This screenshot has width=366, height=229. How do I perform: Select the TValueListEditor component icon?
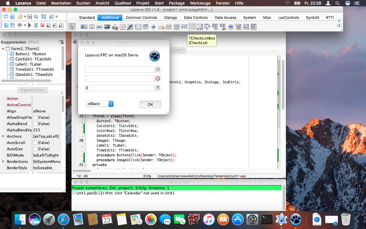click(253, 27)
